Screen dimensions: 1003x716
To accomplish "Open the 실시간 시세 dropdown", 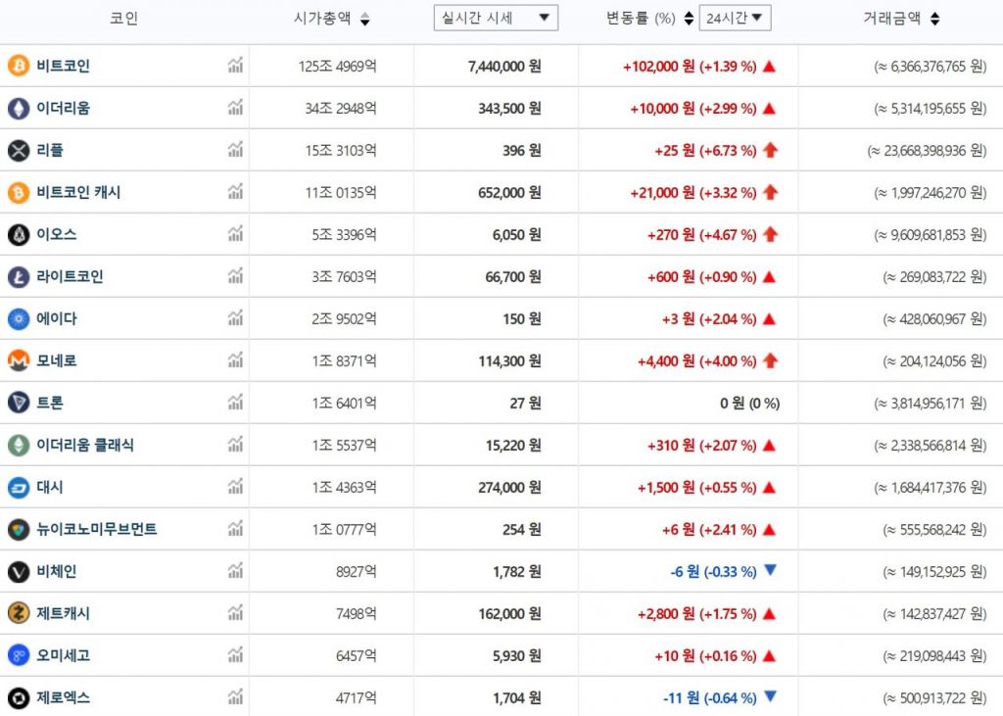I will point(496,18).
